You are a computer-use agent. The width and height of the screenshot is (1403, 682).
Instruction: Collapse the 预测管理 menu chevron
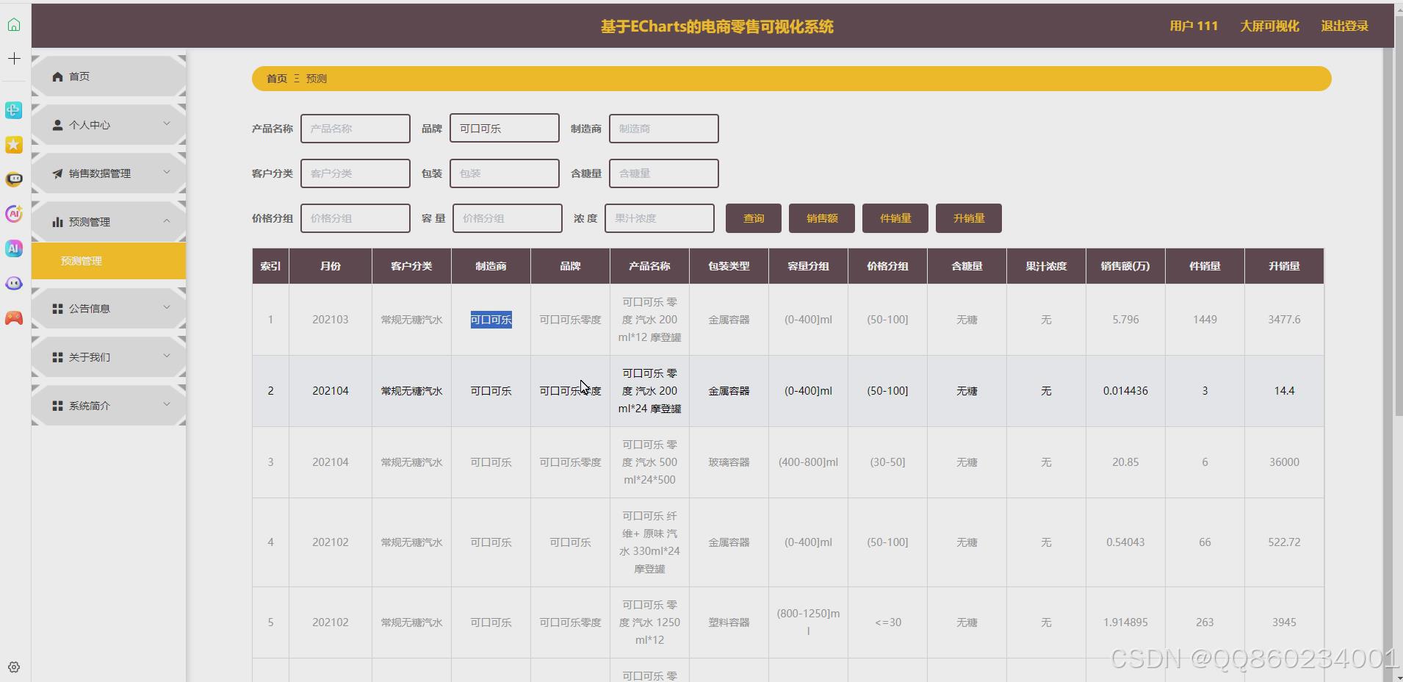[x=167, y=220]
